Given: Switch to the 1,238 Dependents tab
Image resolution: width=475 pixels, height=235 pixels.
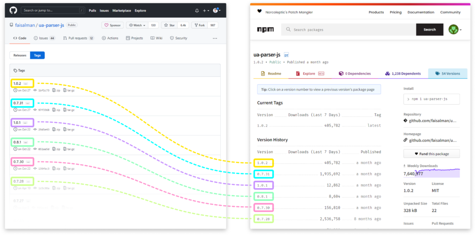Looking at the screenshot, I should [403, 74].
